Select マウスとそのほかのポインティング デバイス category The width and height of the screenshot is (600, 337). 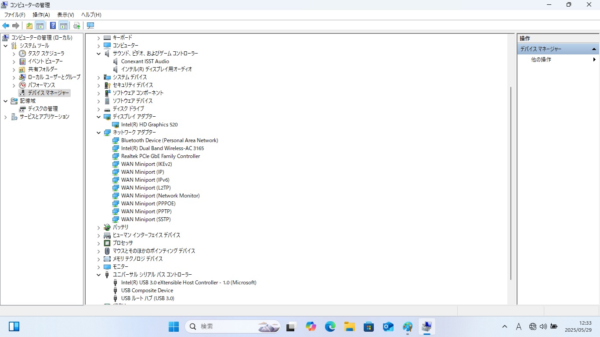(x=154, y=251)
